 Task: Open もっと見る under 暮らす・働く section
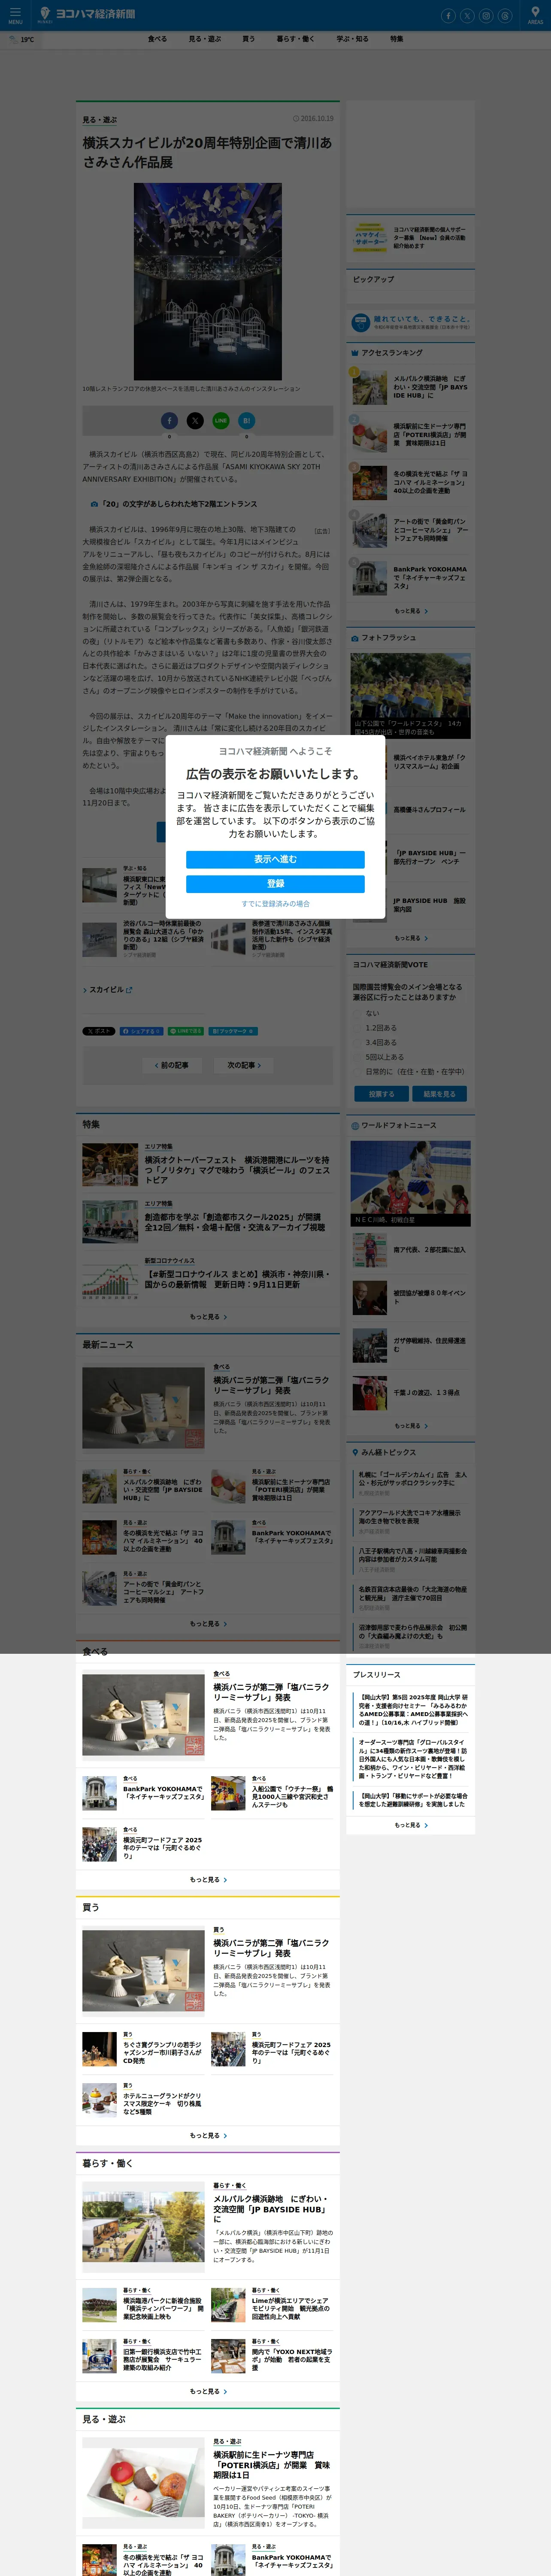(208, 2392)
